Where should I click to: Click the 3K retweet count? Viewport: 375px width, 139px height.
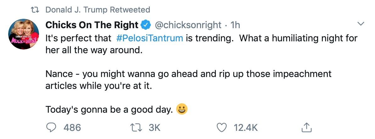(154, 127)
